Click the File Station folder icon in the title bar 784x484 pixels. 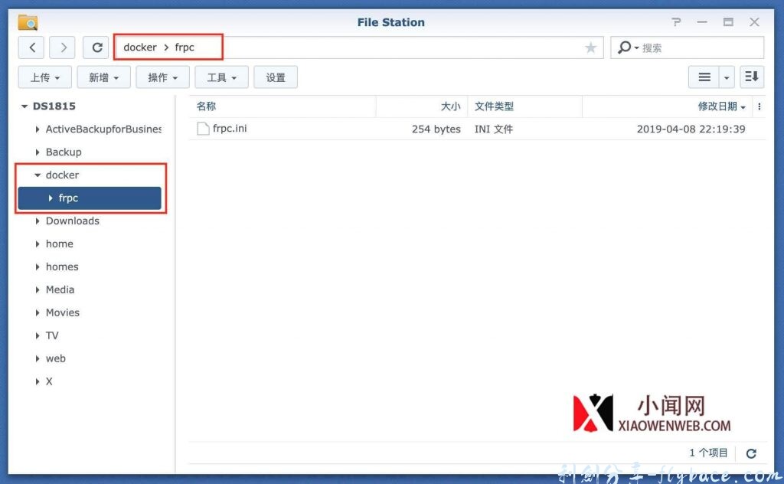pos(28,21)
